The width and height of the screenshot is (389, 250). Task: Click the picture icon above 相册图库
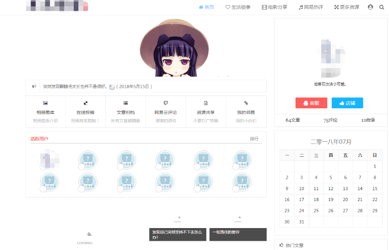(x=45, y=103)
